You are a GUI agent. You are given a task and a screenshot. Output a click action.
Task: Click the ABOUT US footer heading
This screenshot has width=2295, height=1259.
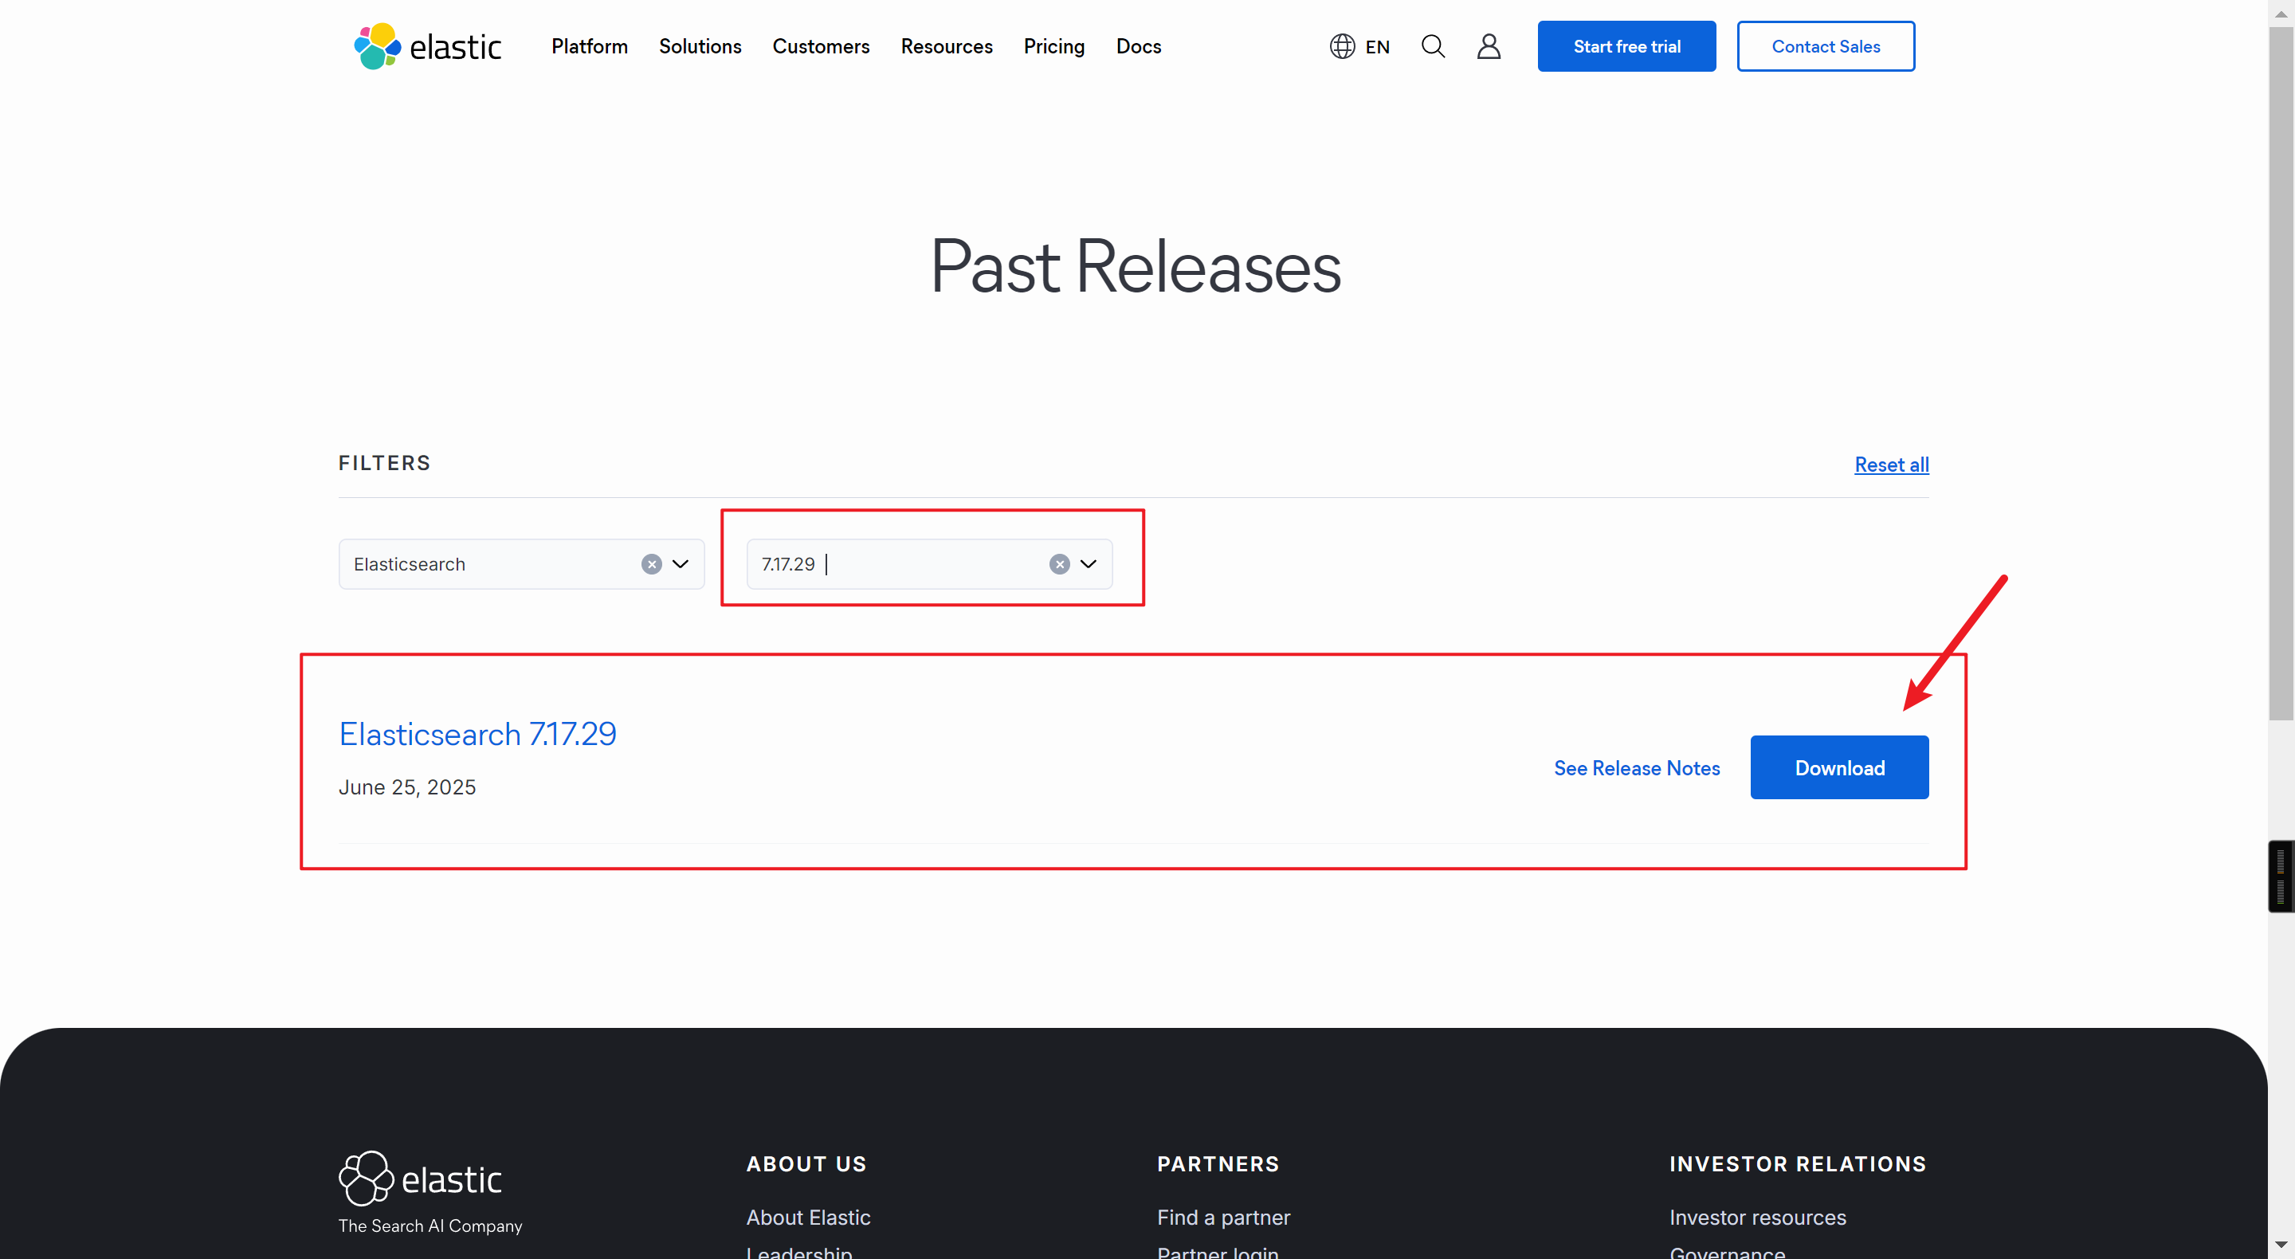coord(806,1163)
